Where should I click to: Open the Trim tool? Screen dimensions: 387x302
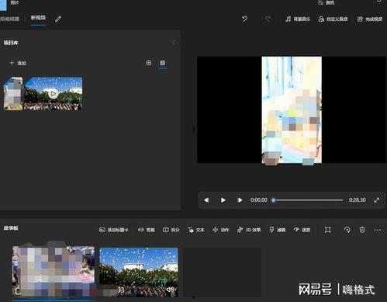(147, 230)
